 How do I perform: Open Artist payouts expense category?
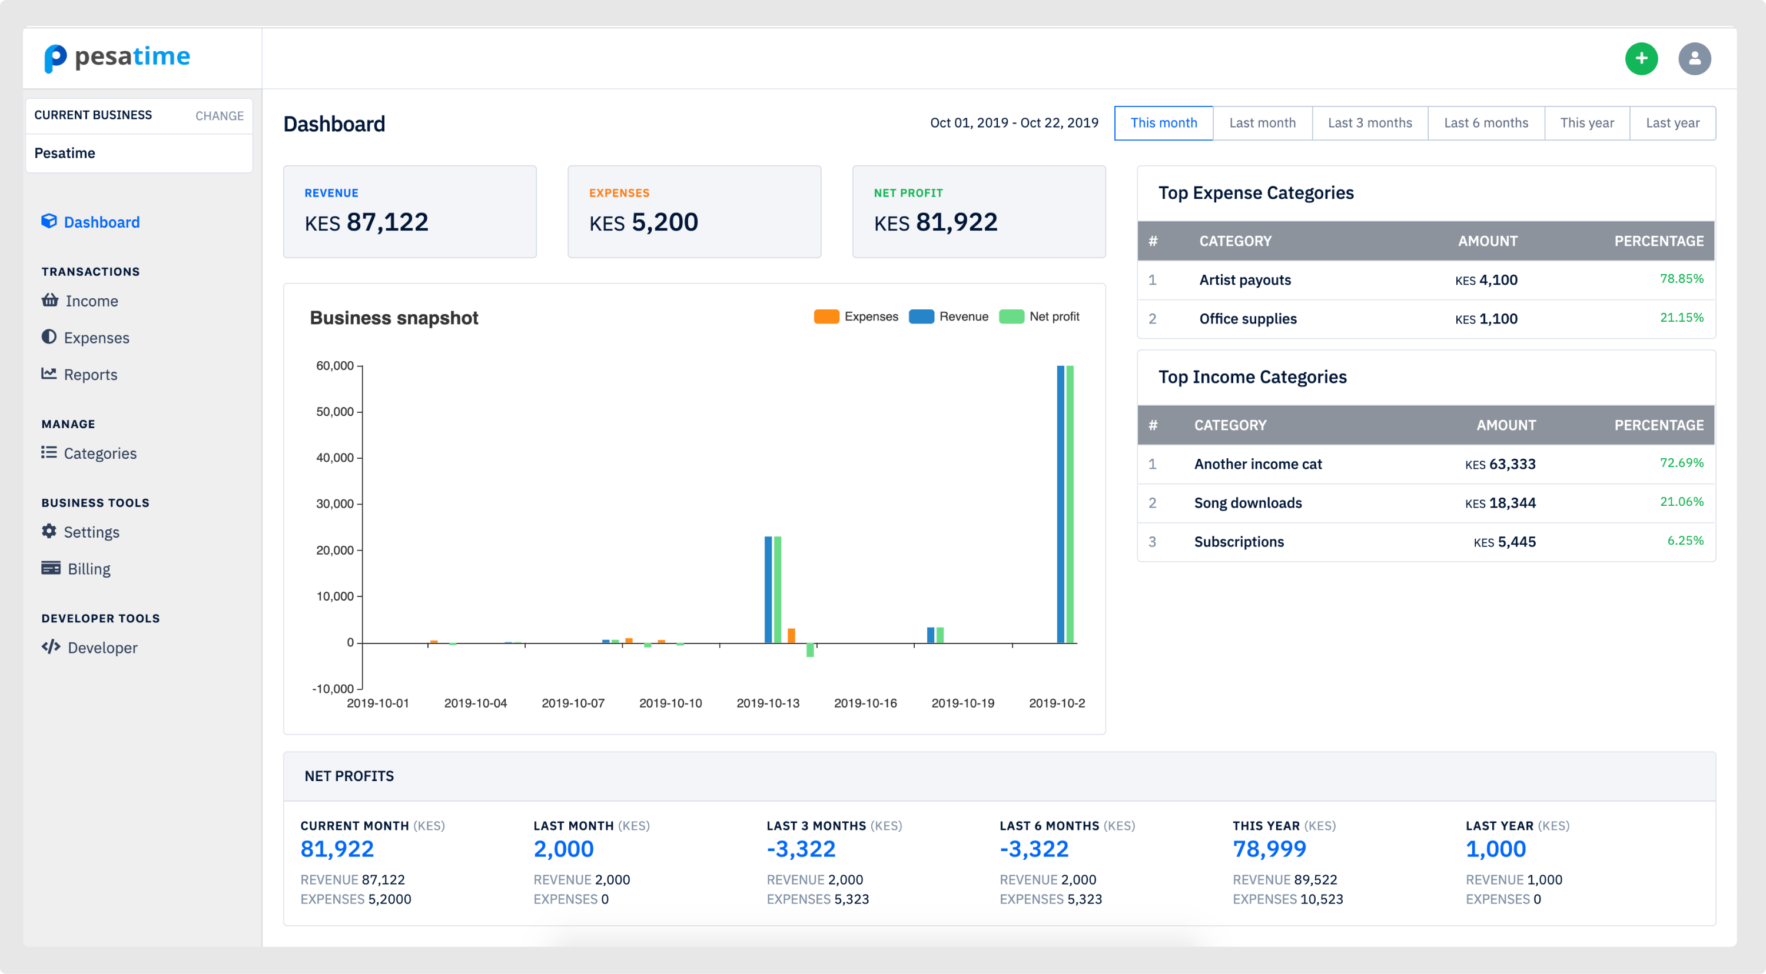pyautogui.click(x=1244, y=280)
